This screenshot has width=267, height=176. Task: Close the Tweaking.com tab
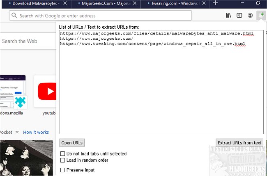coord(204,3)
